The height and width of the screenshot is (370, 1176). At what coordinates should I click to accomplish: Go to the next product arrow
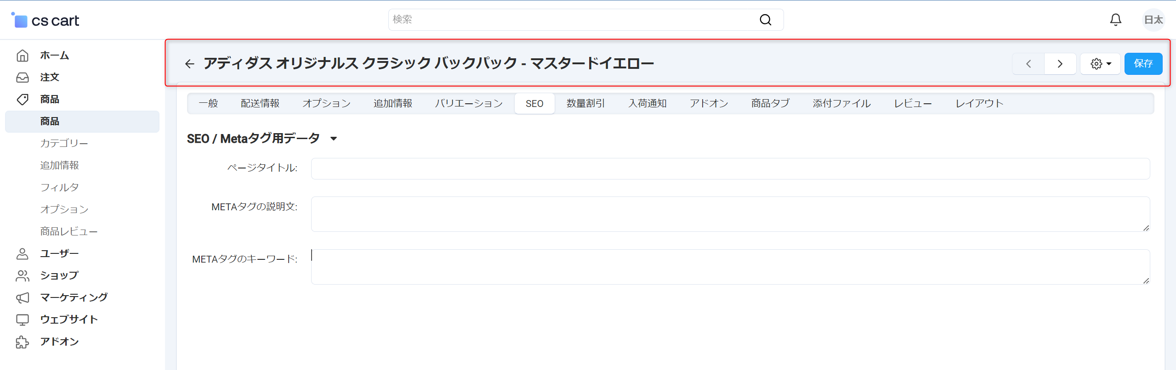coord(1060,64)
